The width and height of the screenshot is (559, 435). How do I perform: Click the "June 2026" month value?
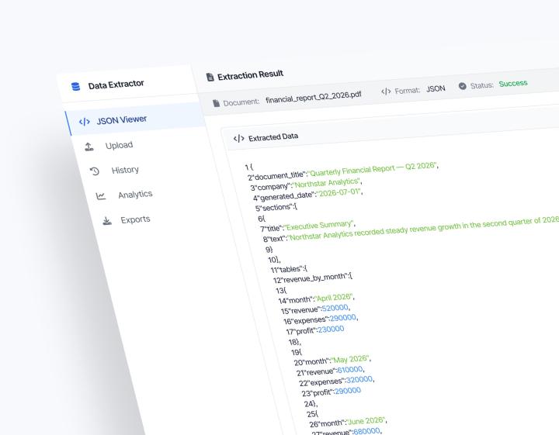pos(366,421)
